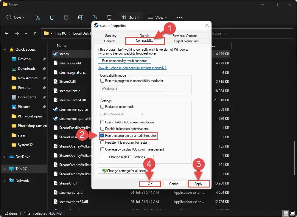Click the Pictures icon in Quick access

[14, 107]
